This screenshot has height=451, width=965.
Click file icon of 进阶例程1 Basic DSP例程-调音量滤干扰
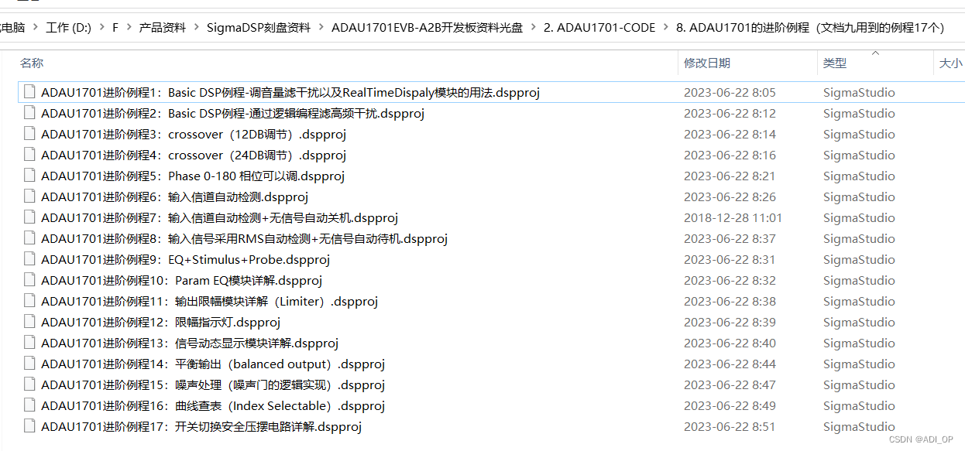tap(29, 92)
